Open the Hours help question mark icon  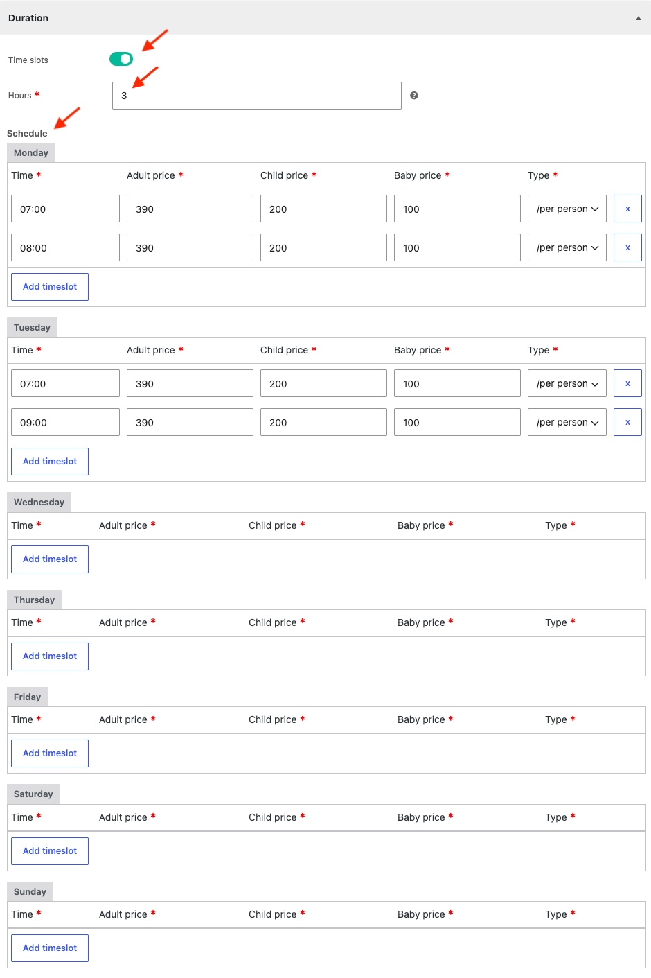tap(414, 96)
